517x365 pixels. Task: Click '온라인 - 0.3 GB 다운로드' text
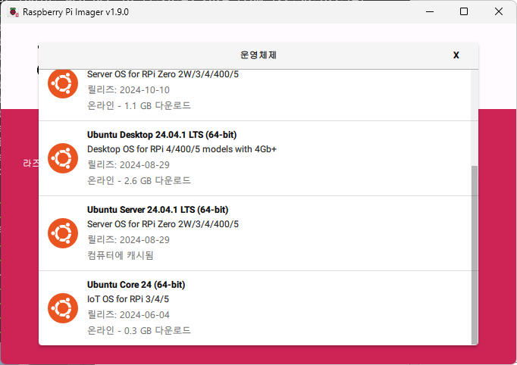pos(139,330)
